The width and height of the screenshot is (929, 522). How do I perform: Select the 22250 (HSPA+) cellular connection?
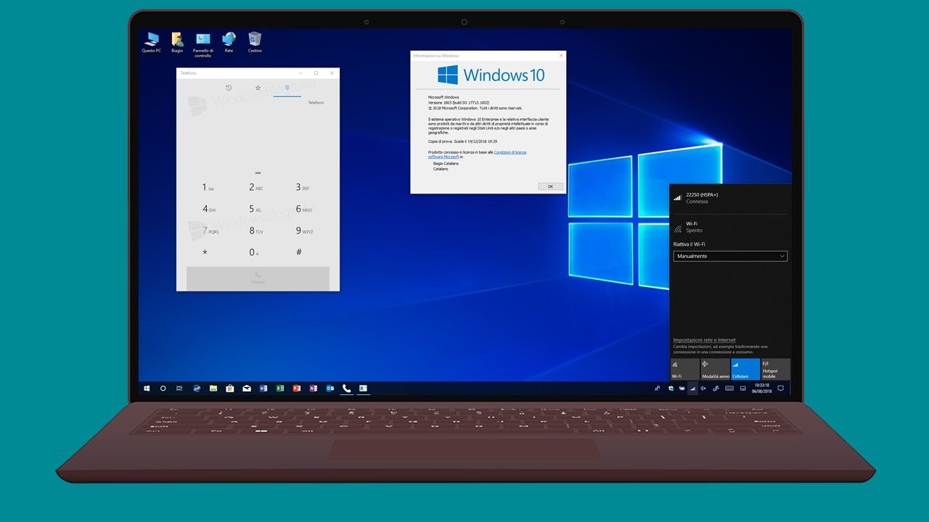pyautogui.click(x=730, y=198)
